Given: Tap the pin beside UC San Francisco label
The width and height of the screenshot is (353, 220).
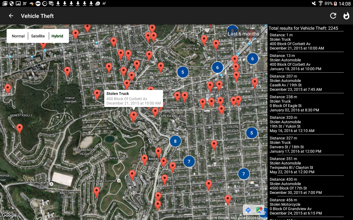Looking at the screenshot, I should tap(67, 72).
